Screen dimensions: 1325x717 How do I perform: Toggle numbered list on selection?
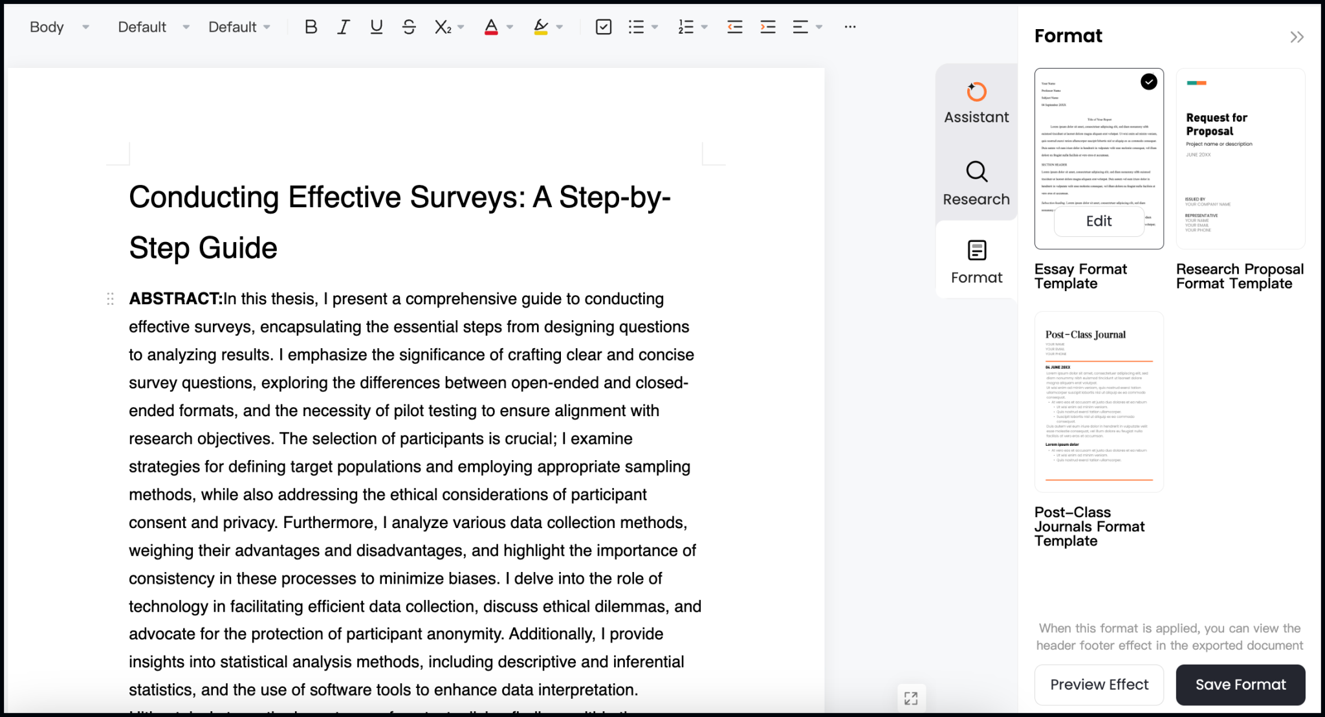pyautogui.click(x=686, y=27)
